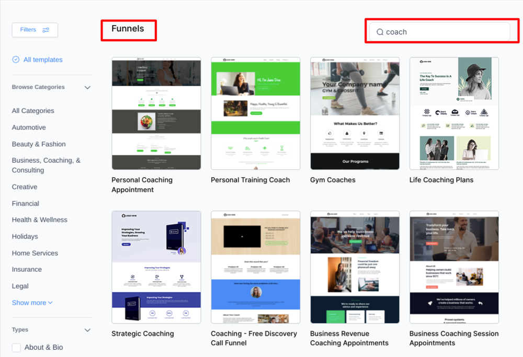Click Business Revenue Coaching Appointments title
Viewport: 523px width, 357px height.
(x=349, y=338)
